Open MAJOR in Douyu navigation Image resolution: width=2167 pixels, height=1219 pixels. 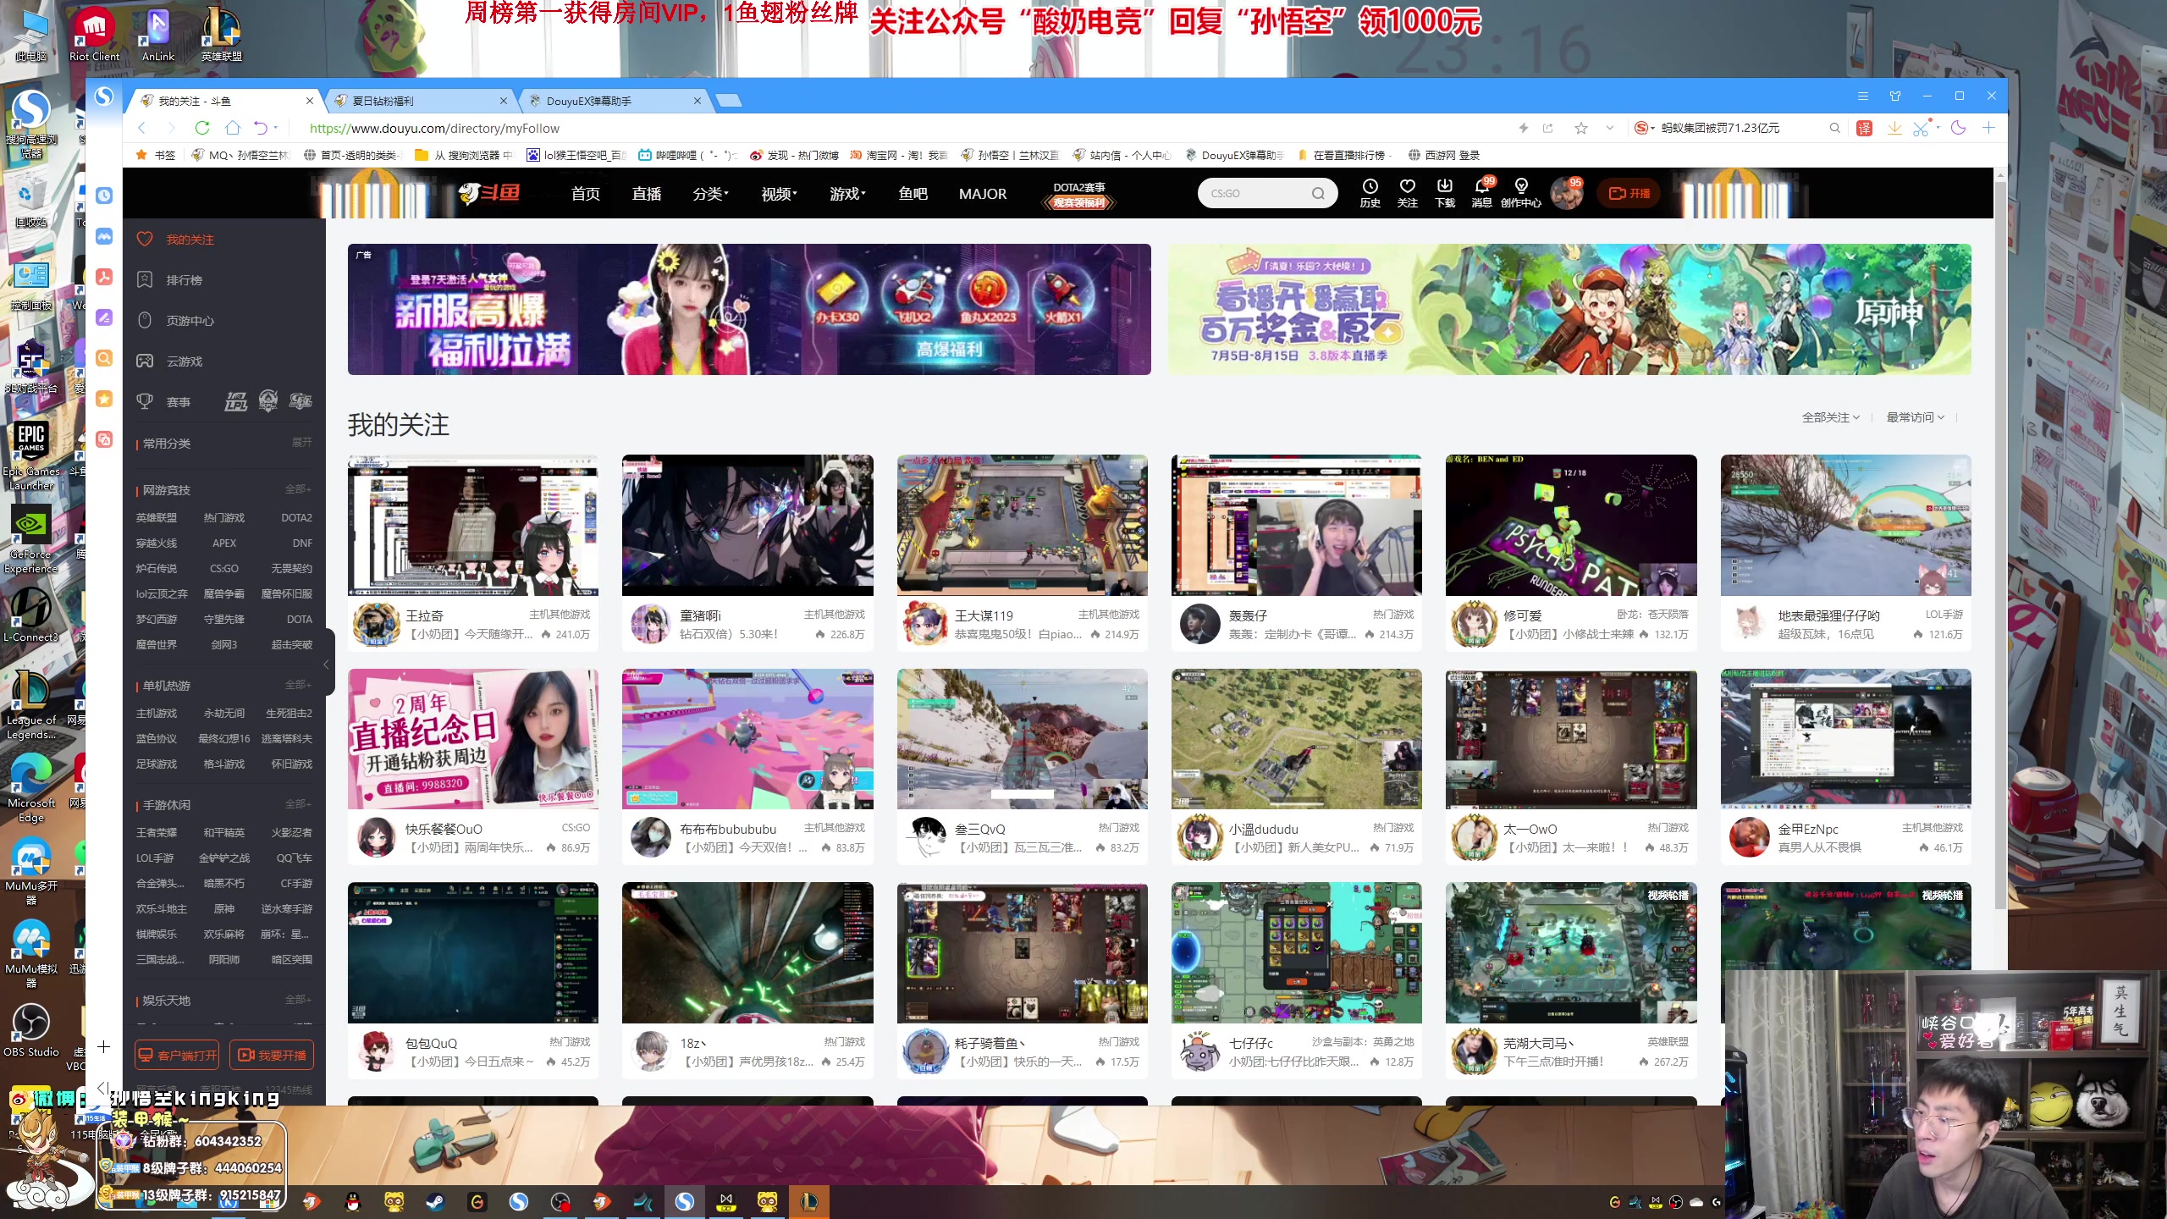pyautogui.click(x=982, y=194)
